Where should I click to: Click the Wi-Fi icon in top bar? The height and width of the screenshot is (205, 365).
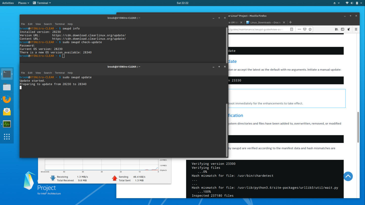pos(347,3)
